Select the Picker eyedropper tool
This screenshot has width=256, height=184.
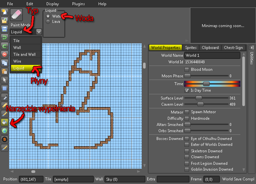coord(5,97)
